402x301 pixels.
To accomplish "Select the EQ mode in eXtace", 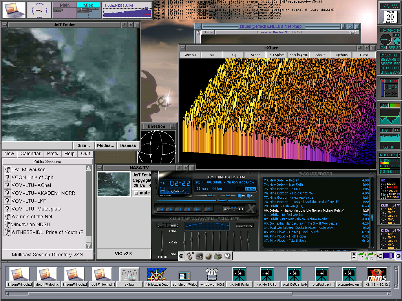I will coord(234,55).
